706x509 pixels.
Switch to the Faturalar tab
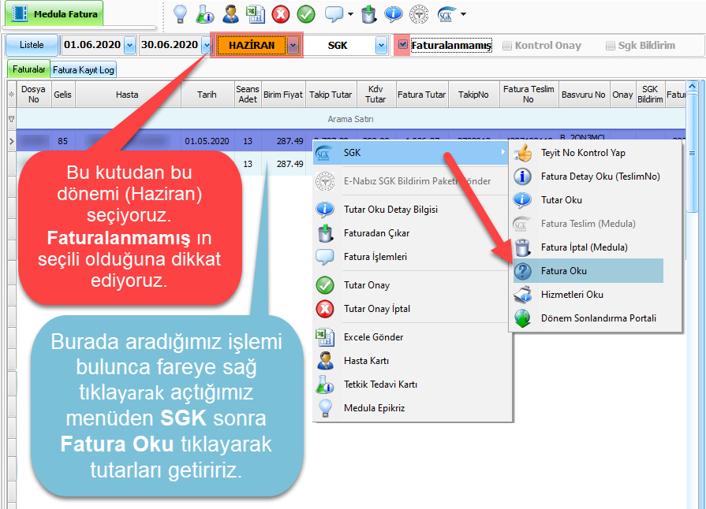coord(29,69)
